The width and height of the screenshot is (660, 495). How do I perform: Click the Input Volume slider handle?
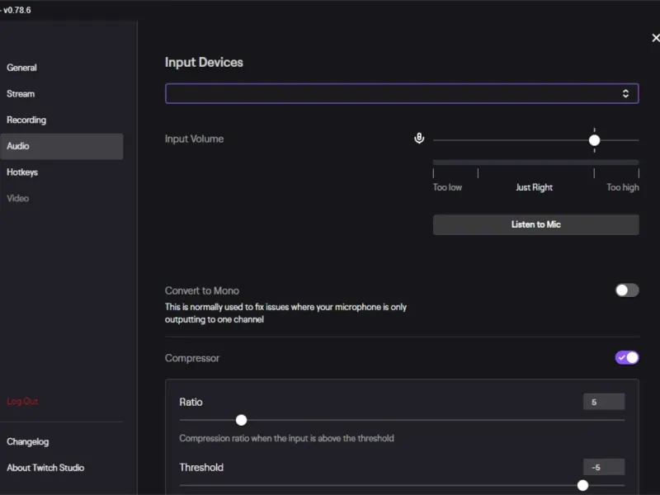594,140
